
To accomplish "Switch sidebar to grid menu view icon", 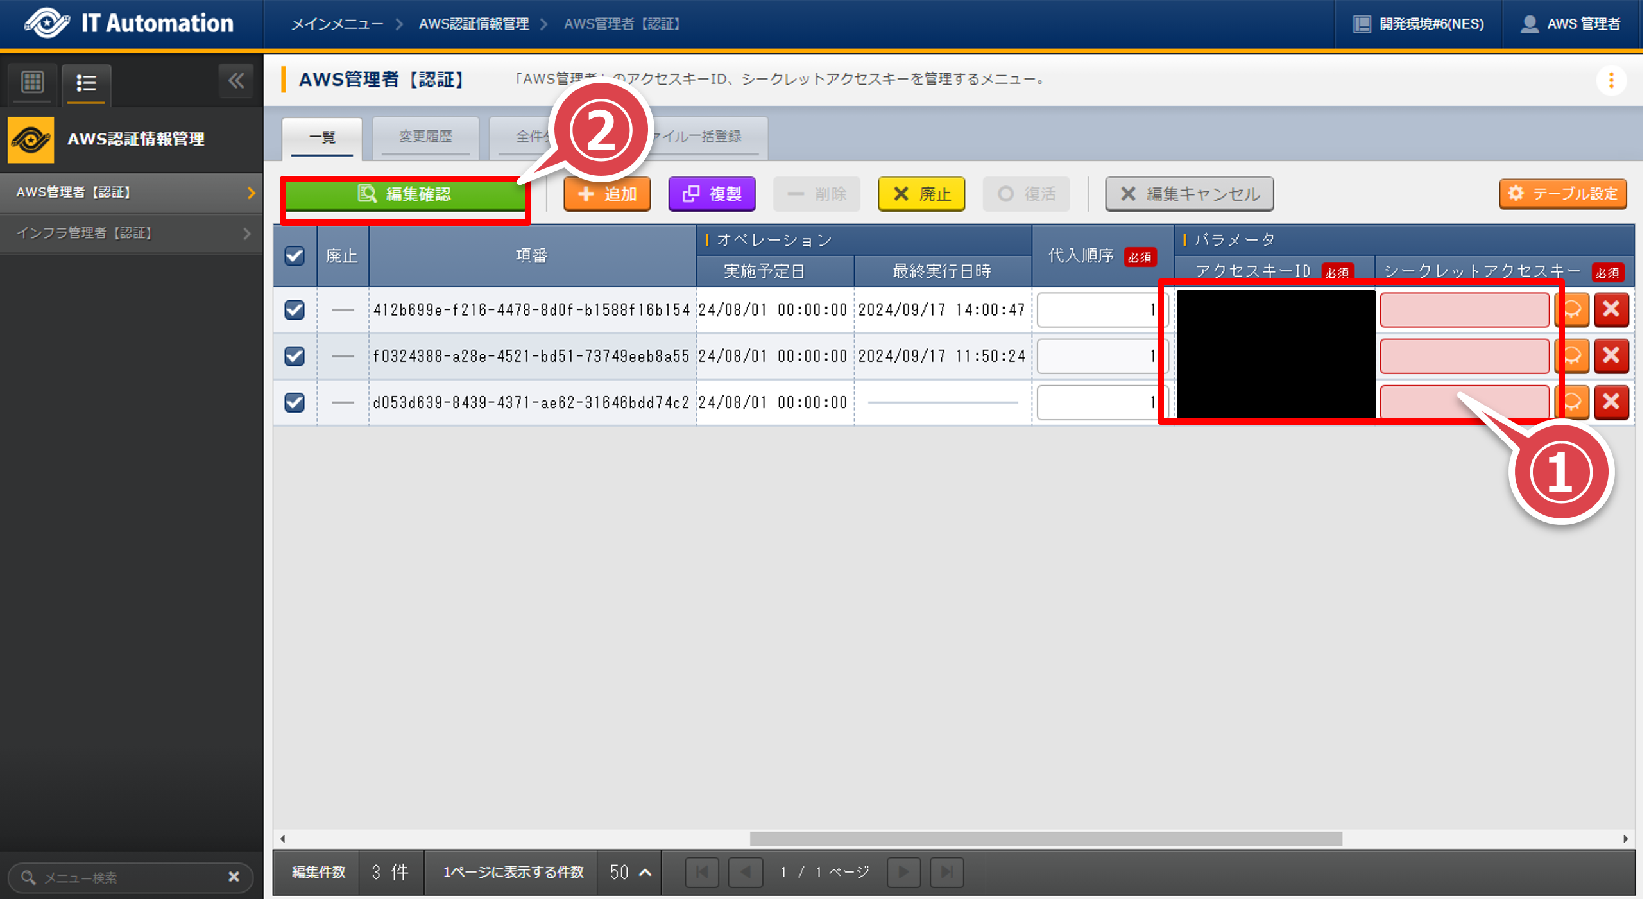I will (x=32, y=82).
